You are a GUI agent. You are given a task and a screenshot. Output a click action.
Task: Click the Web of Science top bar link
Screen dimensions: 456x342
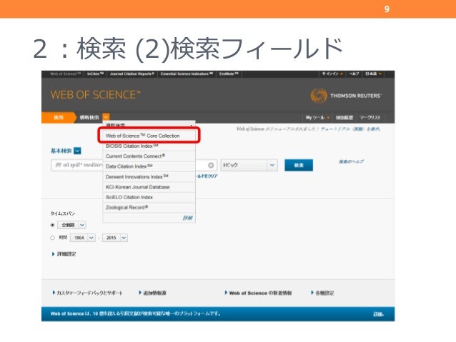(66, 74)
